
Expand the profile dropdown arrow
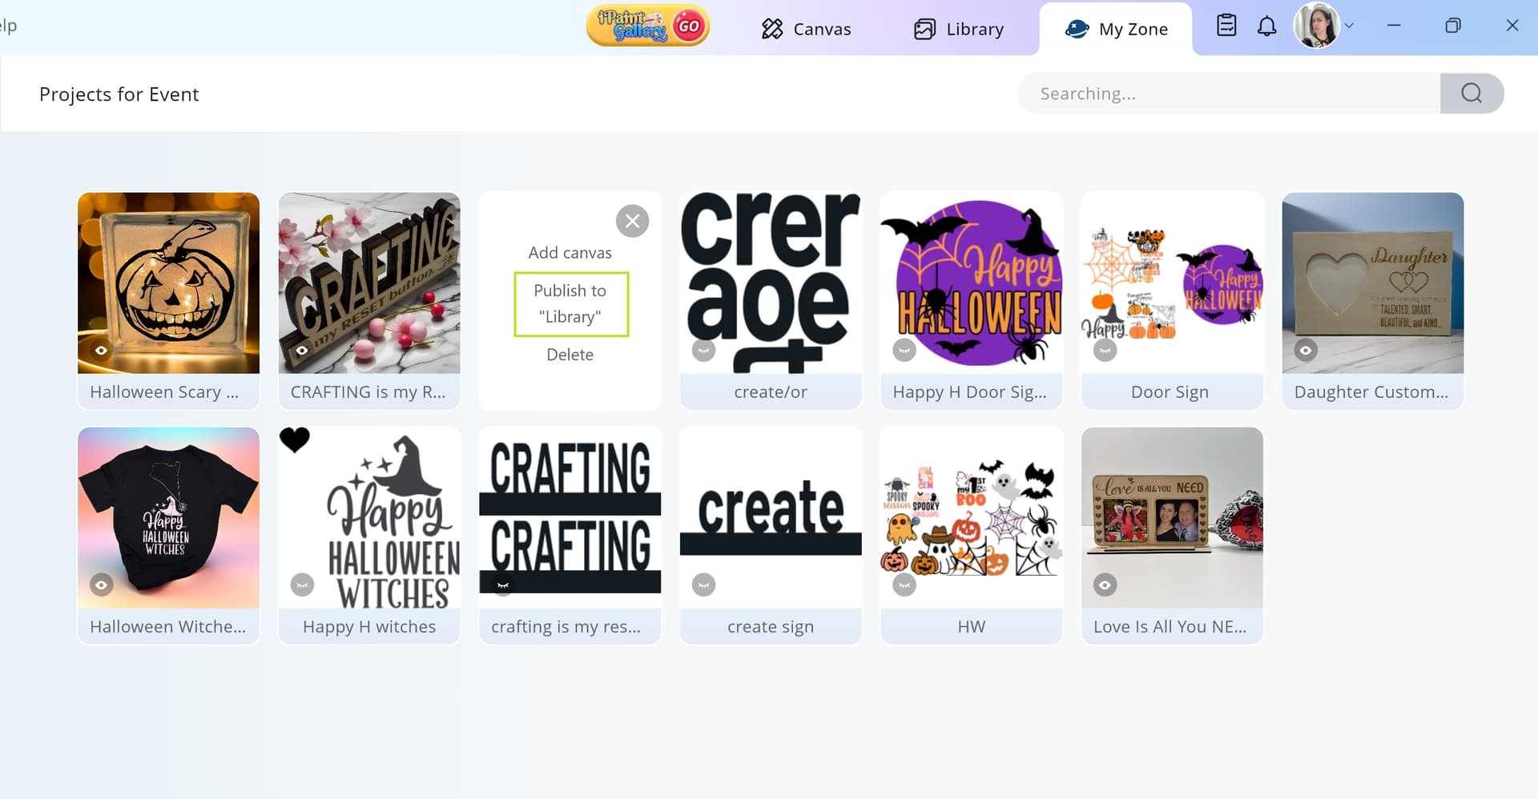pyautogui.click(x=1350, y=26)
